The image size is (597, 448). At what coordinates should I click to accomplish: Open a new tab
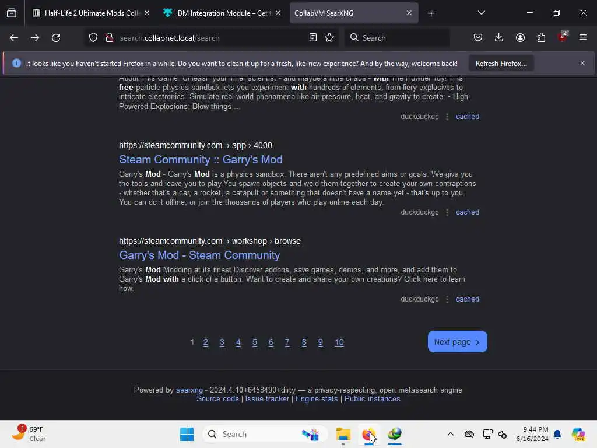click(431, 13)
